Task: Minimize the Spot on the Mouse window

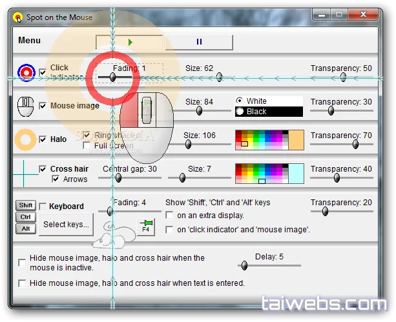Action: (x=322, y=15)
